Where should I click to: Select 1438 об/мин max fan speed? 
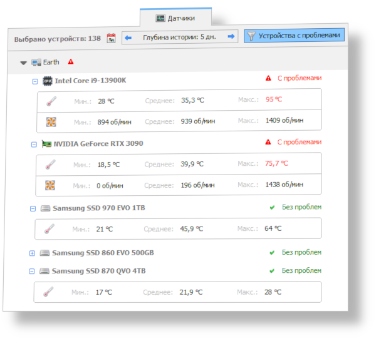pyautogui.click(x=284, y=185)
